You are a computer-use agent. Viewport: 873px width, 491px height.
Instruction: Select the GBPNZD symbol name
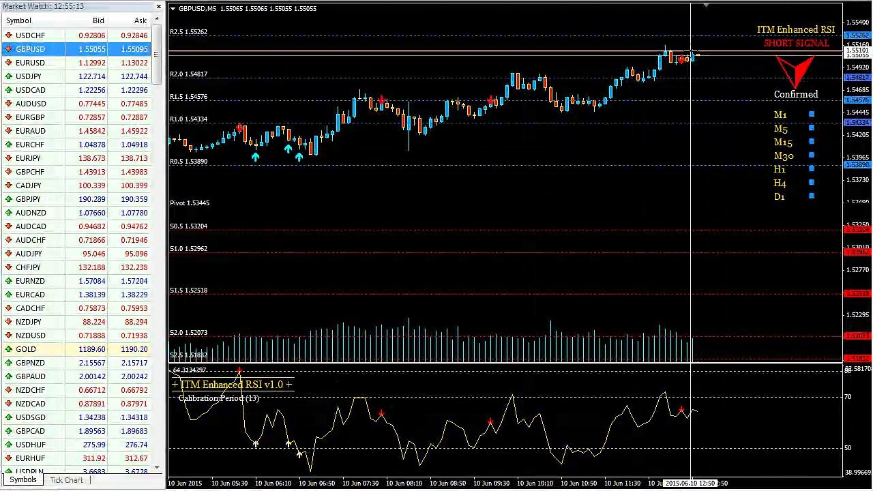[x=30, y=363]
